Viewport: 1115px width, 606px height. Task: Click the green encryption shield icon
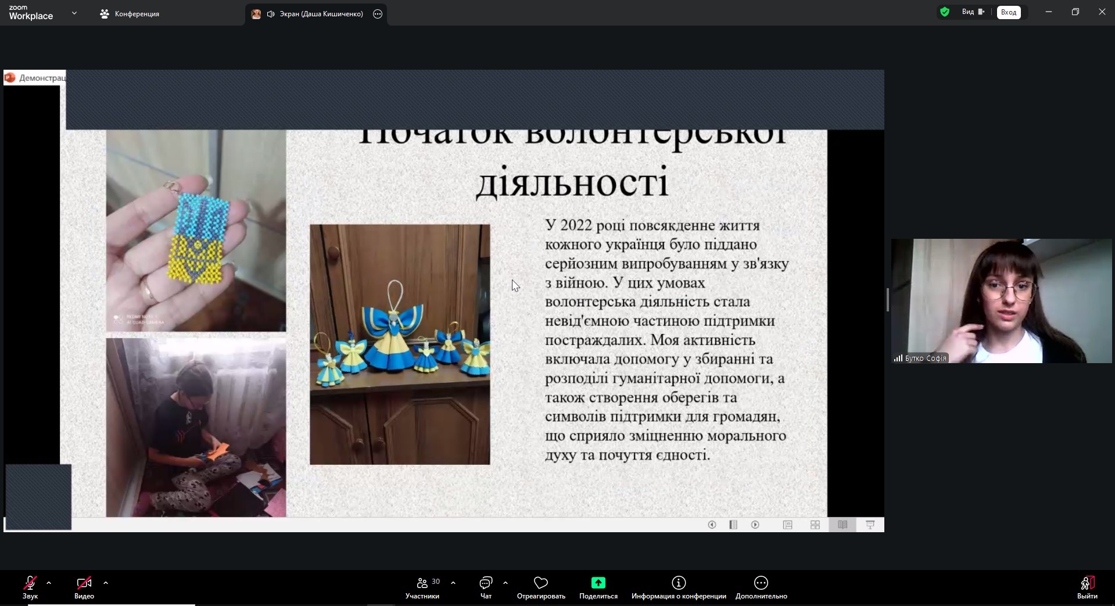(x=945, y=12)
